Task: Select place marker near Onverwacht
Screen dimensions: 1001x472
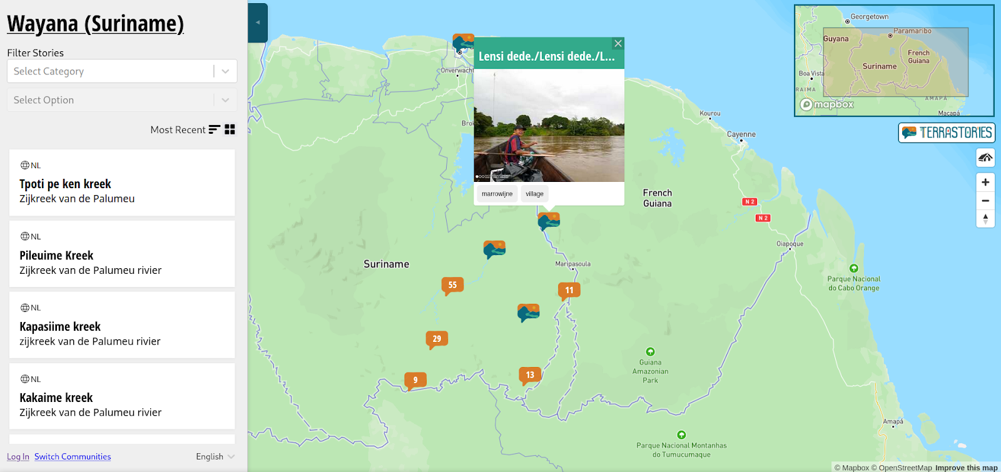Action: 463,43
